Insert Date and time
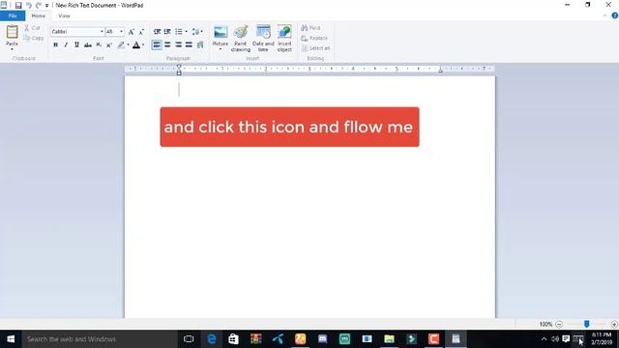The width and height of the screenshot is (619, 348). (x=263, y=39)
